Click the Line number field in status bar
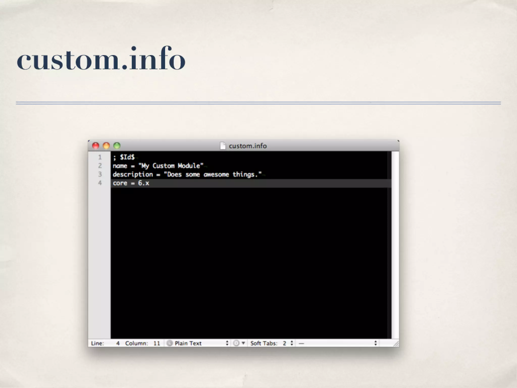 pyautogui.click(x=117, y=343)
